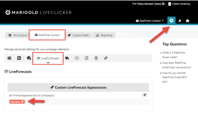Go to the home icon
198x120 pixels.
coord(187,21)
